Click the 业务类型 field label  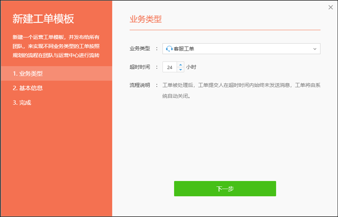click(x=139, y=48)
